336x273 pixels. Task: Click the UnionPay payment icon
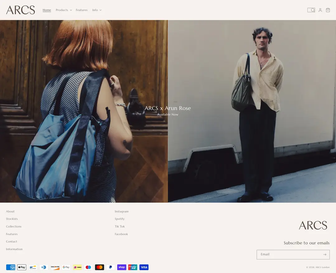coord(133,267)
